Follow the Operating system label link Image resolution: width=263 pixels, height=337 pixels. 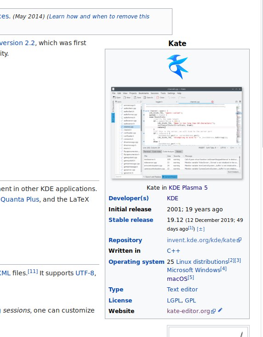[137, 262]
